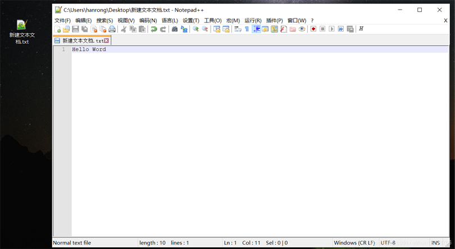Click the New file toolbar icon
Image resolution: width=455 pixels, height=249 pixels.
click(57, 29)
